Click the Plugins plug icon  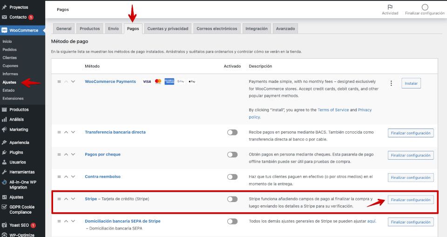click(4, 152)
